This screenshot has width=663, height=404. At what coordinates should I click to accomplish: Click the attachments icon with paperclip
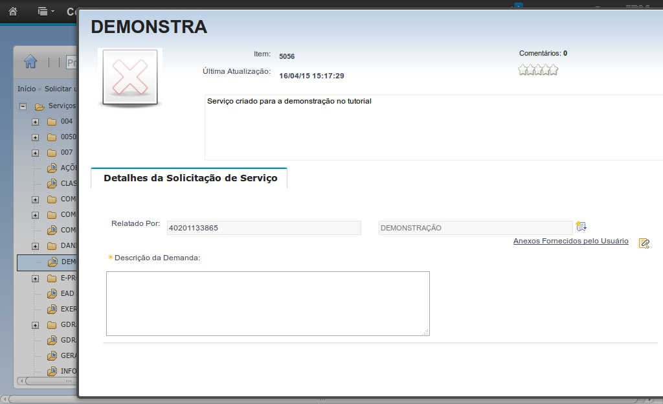pos(644,243)
